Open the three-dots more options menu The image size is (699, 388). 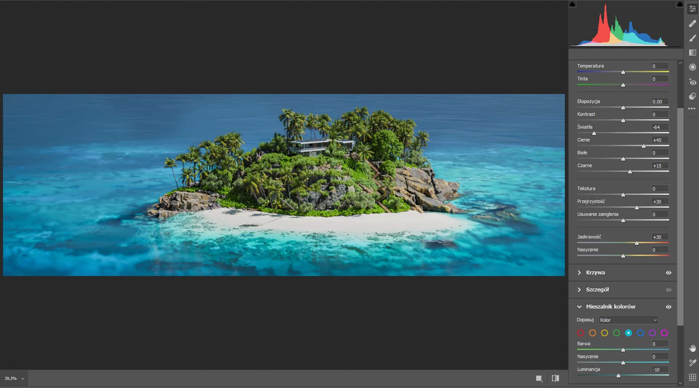pos(692,108)
